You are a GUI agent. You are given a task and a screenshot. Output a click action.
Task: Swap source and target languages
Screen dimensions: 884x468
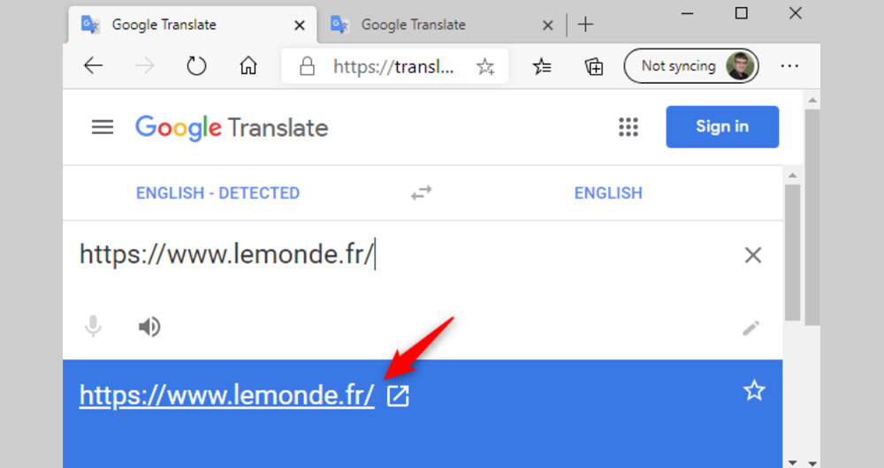(422, 193)
